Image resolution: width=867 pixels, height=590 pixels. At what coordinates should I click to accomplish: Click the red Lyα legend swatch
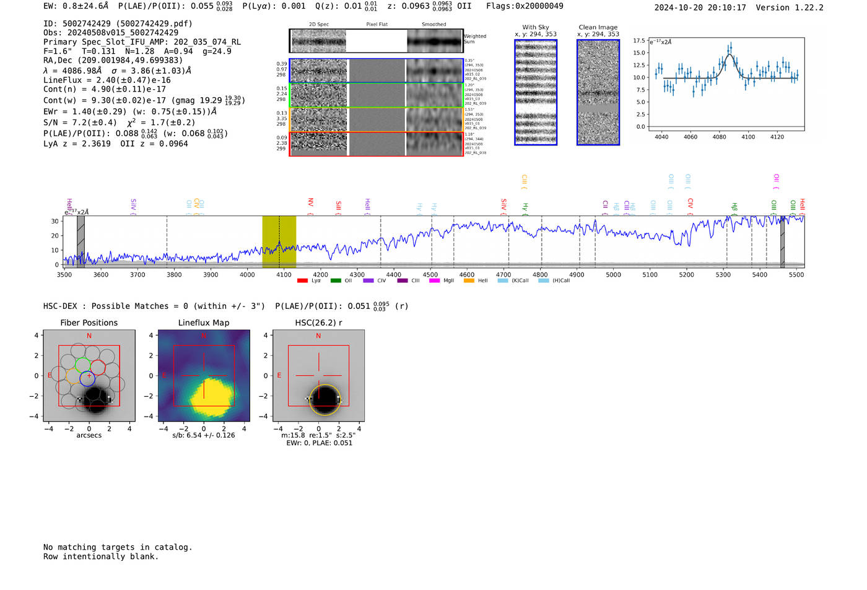[302, 281]
